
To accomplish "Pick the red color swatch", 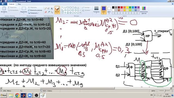I will pos(122,7).
